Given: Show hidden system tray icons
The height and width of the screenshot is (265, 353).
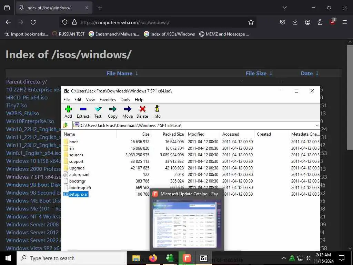Looking at the screenshot, I should [284, 258].
